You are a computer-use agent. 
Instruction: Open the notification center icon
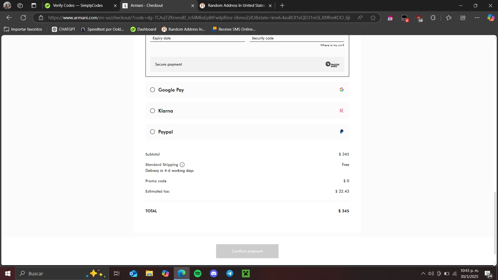(488, 274)
